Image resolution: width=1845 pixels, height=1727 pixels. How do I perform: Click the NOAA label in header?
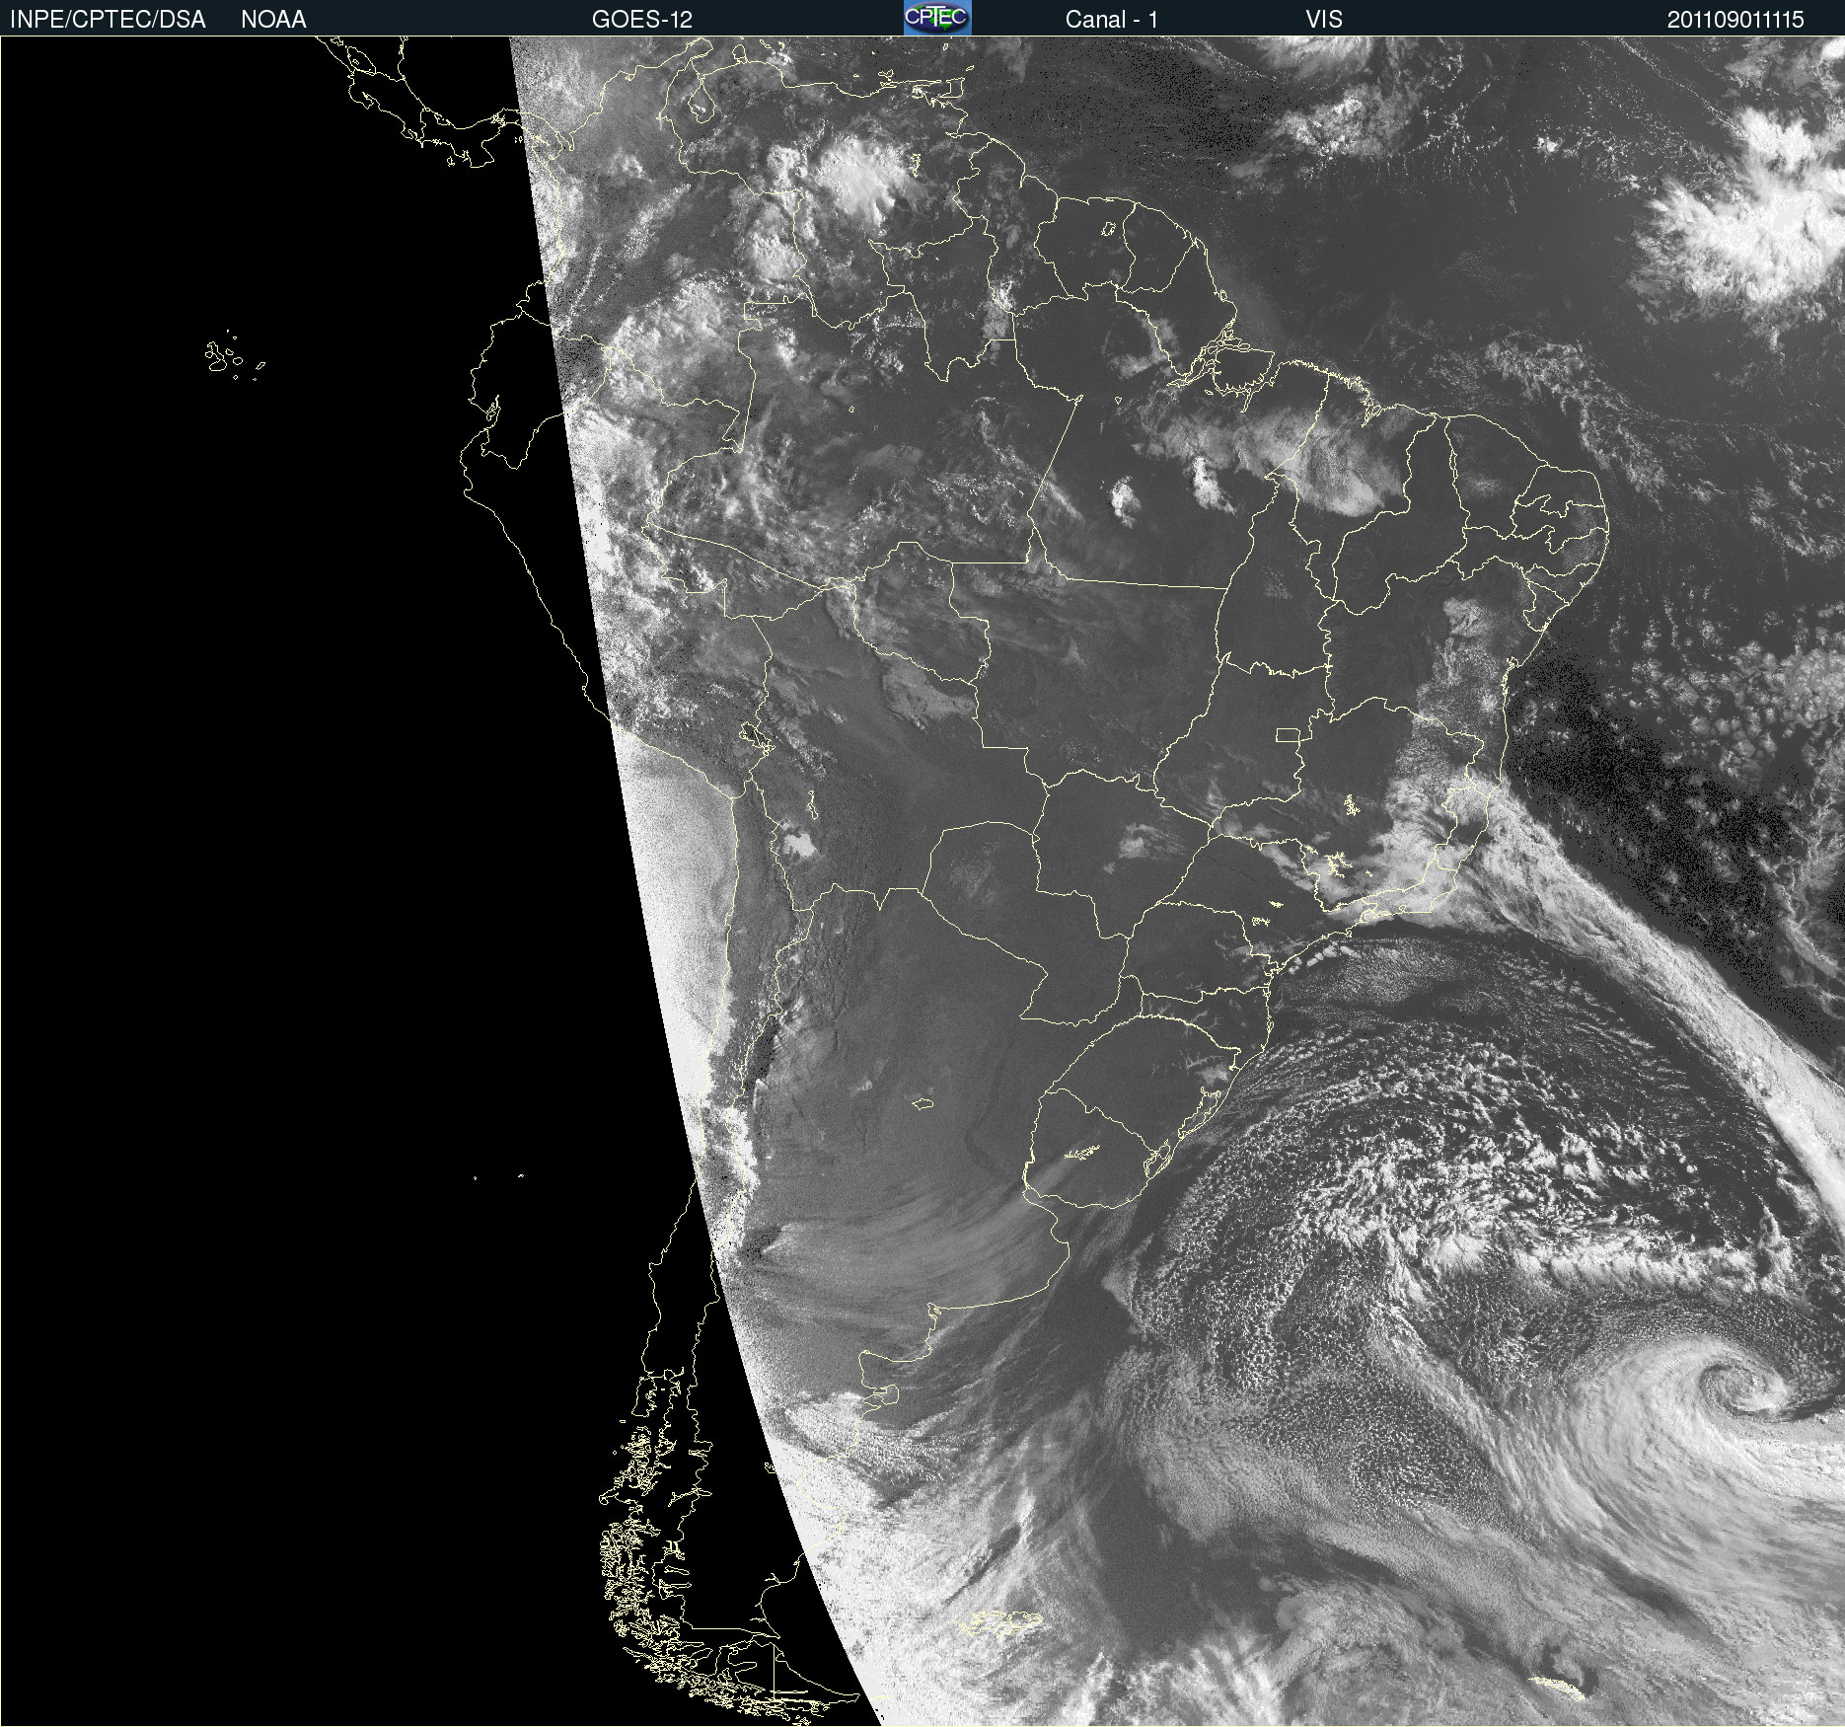coord(273,20)
